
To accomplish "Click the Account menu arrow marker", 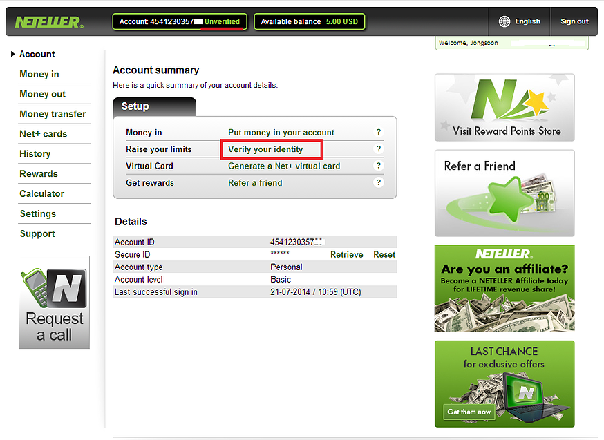I will click(12, 54).
